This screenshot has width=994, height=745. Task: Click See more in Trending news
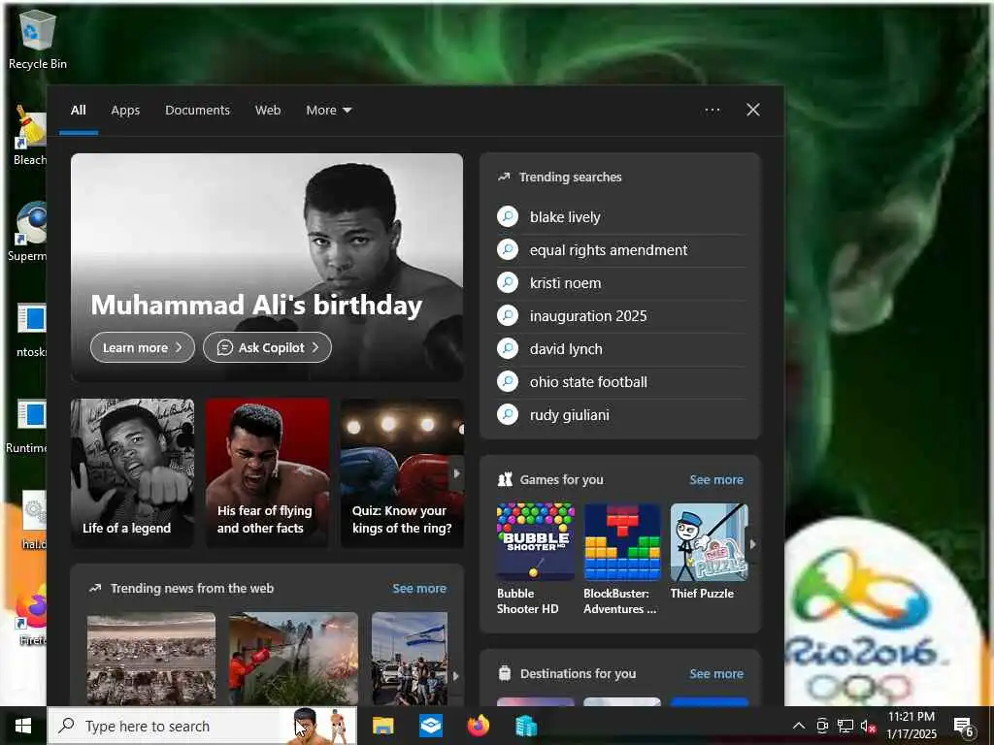point(419,589)
